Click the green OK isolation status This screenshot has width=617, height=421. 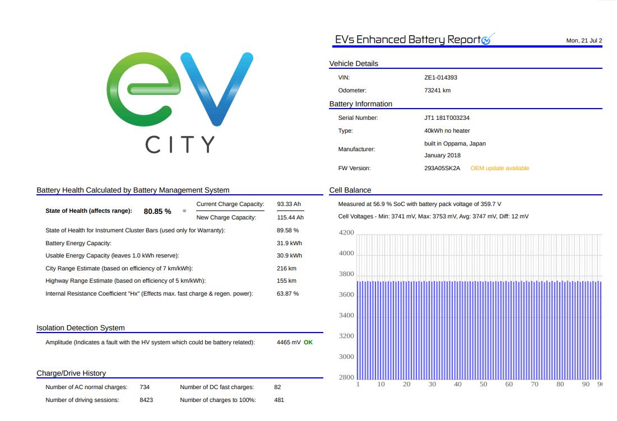[308, 342]
